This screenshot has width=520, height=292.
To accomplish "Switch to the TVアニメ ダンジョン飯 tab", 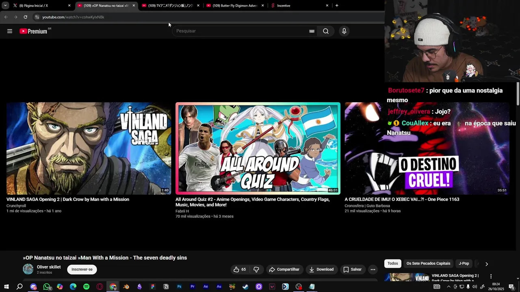I will point(170,6).
